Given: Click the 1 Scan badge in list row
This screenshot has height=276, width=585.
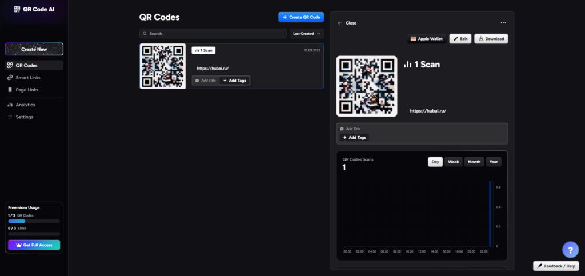Looking at the screenshot, I should click(203, 50).
